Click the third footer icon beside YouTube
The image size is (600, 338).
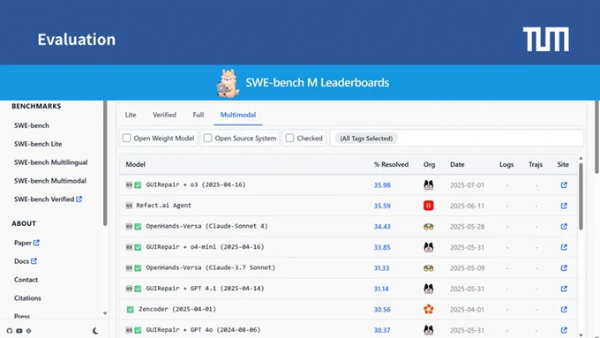coord(29,331)
